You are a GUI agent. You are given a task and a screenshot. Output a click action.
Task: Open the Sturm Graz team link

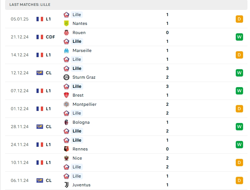click(84, 77)
